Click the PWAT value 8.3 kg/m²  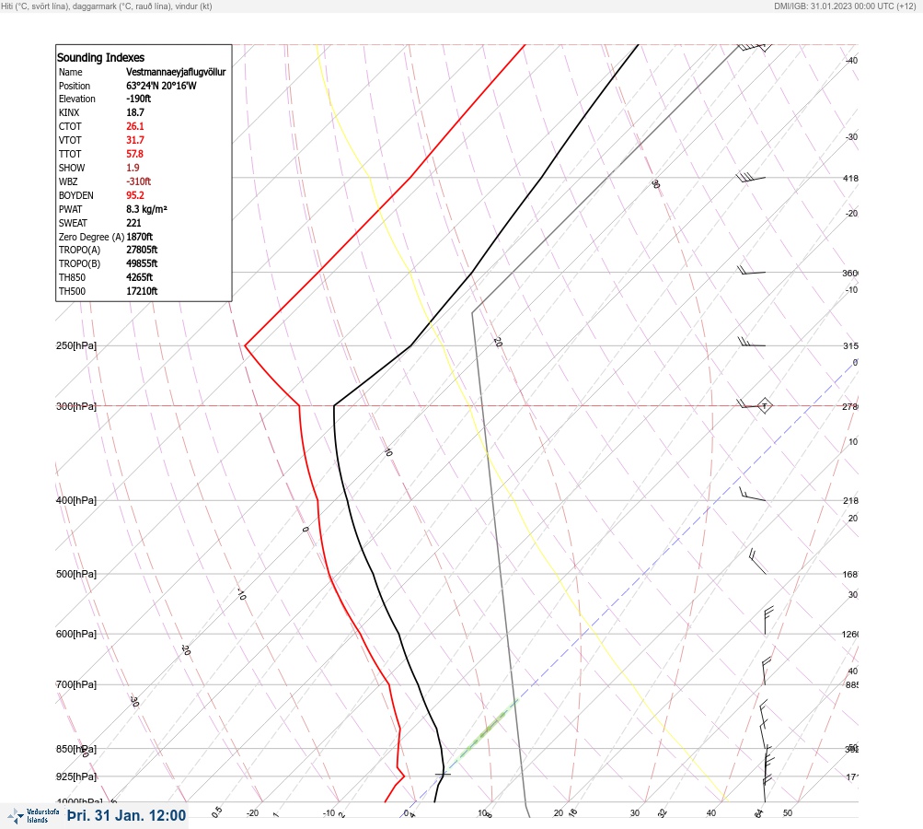(x=146, y=209)
